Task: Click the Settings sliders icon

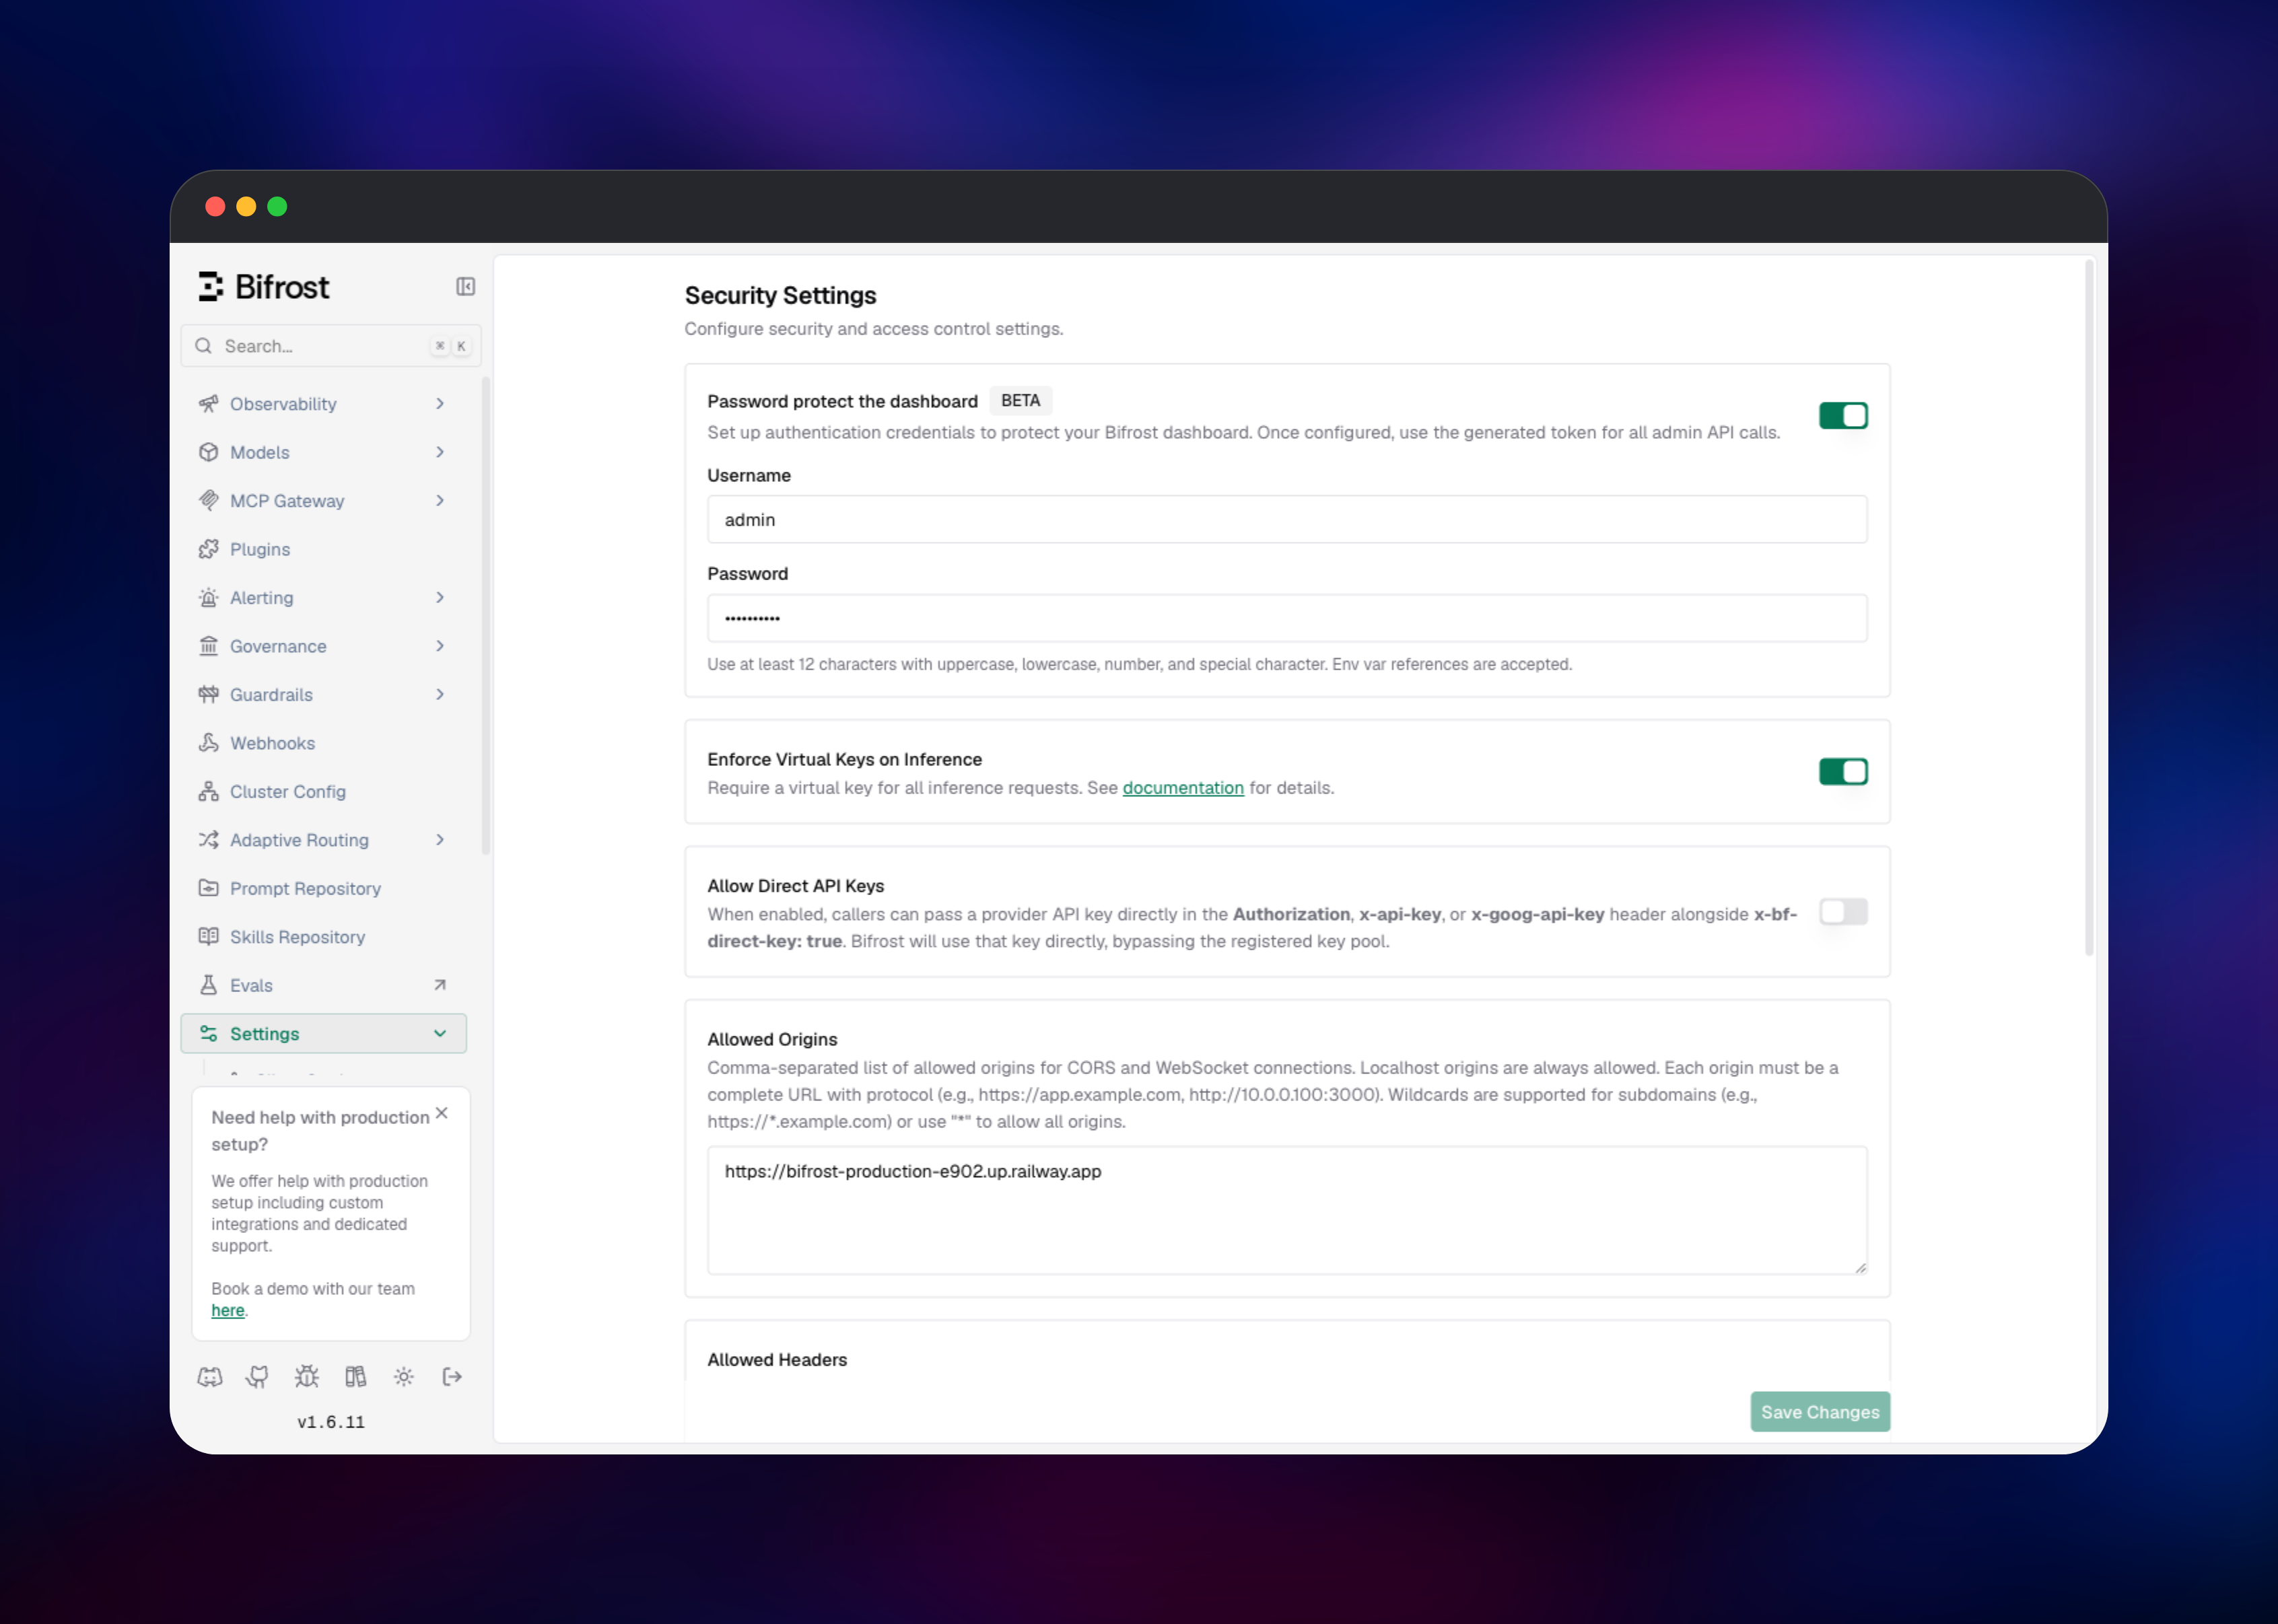Action: pyautogui.click(x=208, y=1034)
